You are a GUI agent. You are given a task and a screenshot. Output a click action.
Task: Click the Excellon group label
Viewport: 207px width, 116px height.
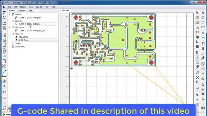point(19,21)
